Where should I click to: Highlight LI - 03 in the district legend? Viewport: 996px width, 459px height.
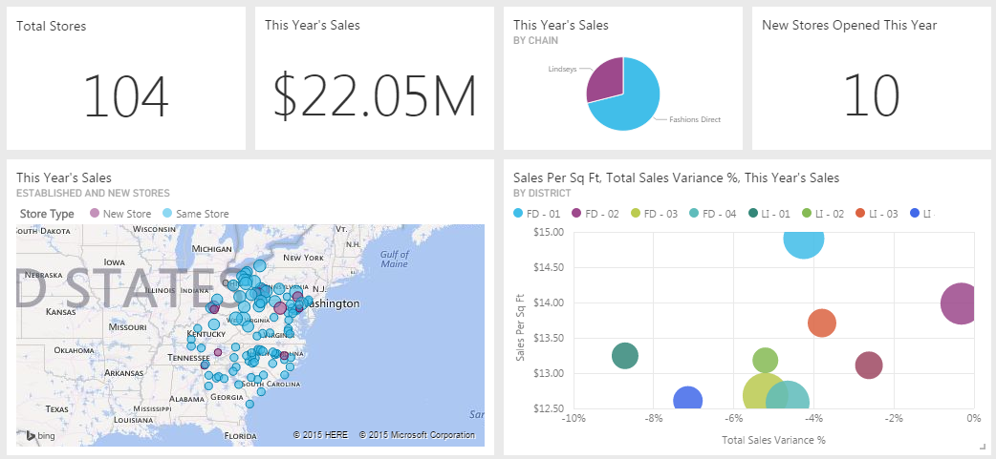pyautogui.click(x=882, y=214)
